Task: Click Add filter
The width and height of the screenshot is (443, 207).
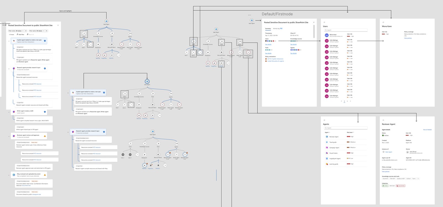Action: 20,35
